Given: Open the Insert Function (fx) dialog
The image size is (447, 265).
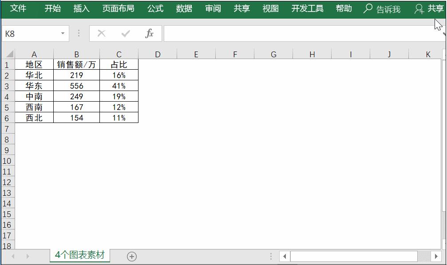Looking at the screenshot, I should point(149,33).
